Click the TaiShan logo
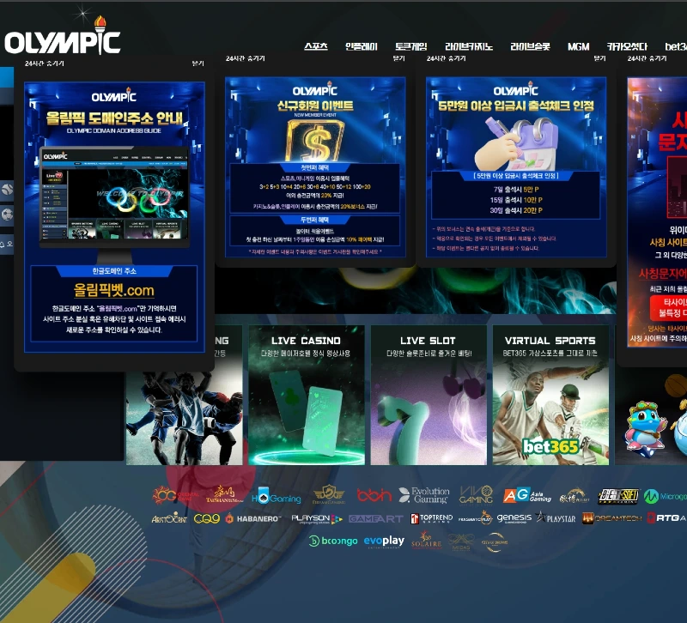 (224, 495)
